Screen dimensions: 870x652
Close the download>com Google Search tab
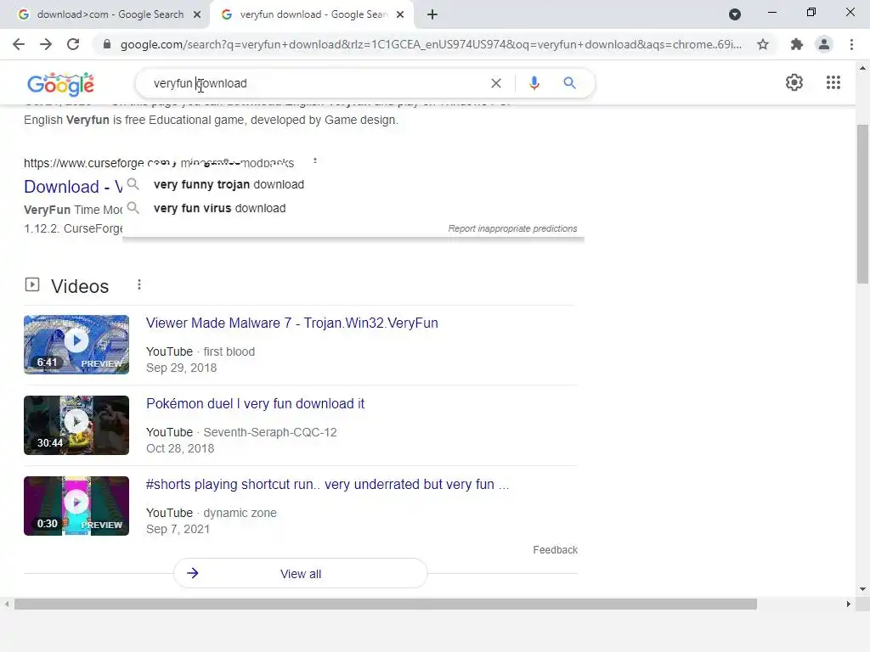point(197,14)
